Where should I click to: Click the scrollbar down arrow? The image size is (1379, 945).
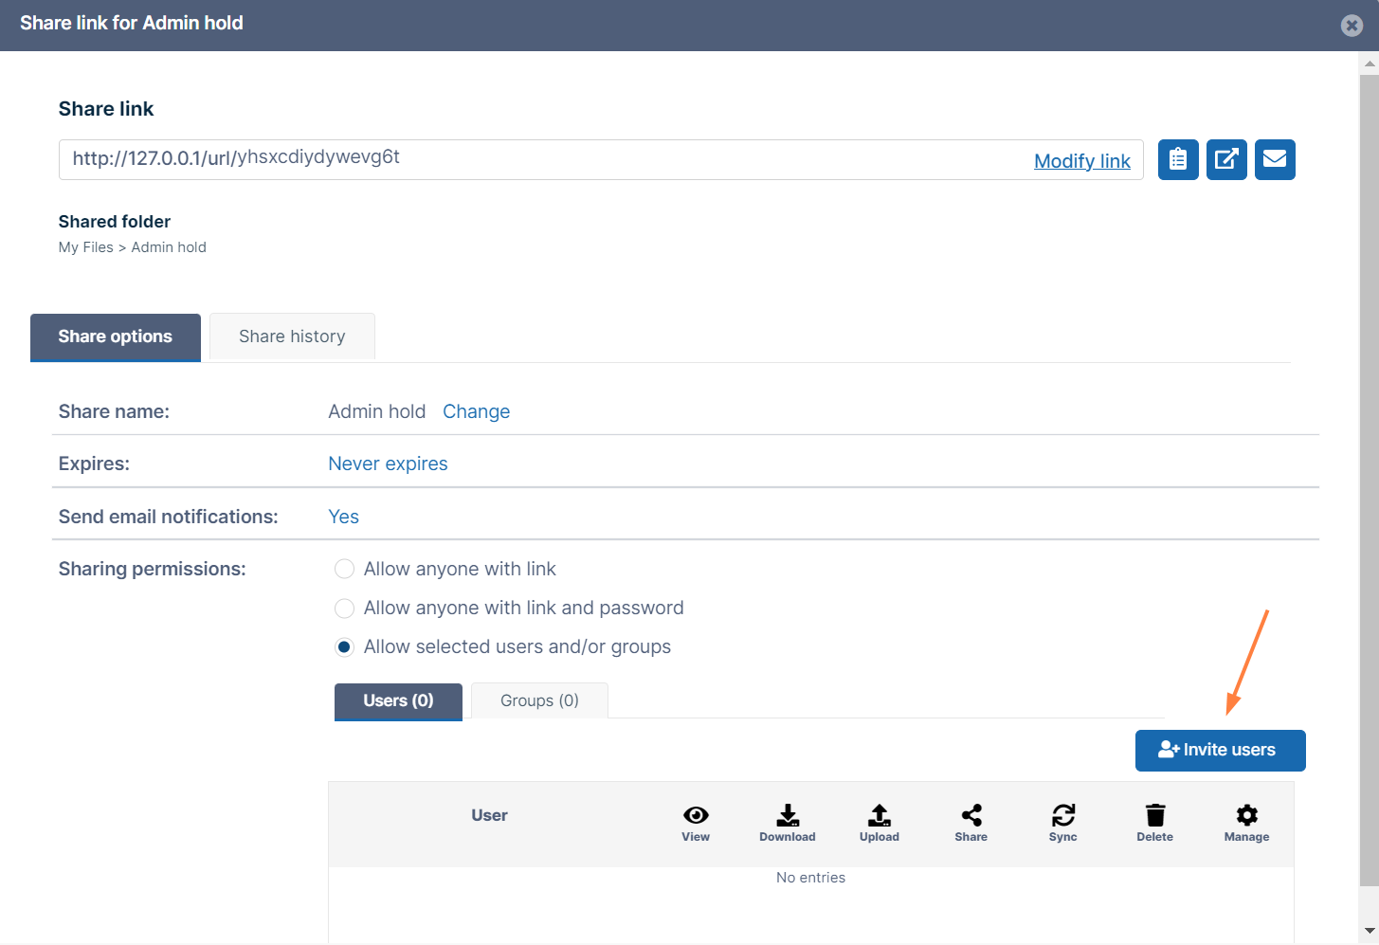coord(1369,930)
